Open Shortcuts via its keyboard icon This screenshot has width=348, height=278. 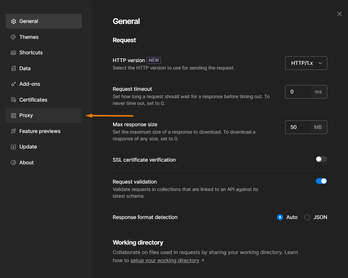point(14,52)
